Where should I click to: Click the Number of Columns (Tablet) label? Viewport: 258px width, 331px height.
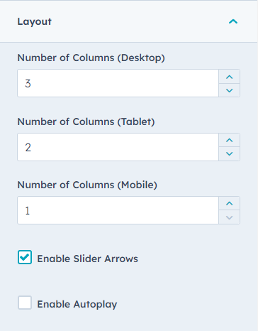[x=86, y=122]
